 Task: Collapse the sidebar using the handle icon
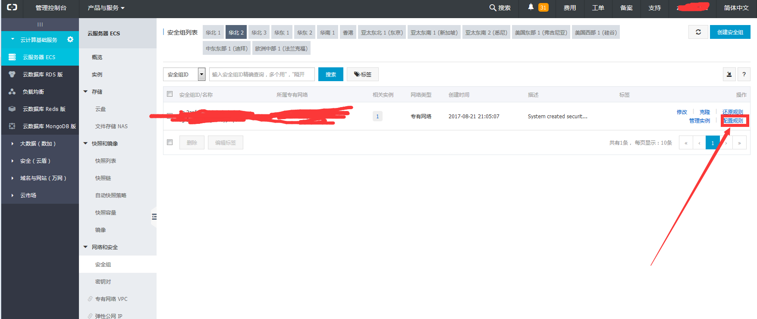[154, 217]
